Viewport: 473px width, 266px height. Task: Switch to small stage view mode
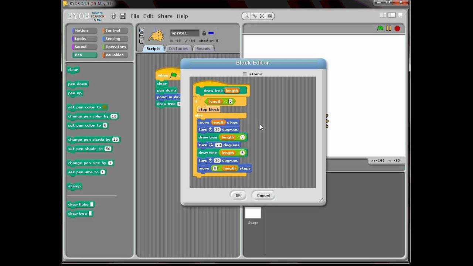[383, 15]
